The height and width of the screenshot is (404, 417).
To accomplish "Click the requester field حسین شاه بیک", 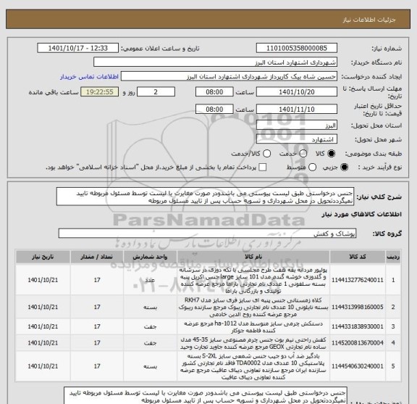I will click(x=229, y=77).
